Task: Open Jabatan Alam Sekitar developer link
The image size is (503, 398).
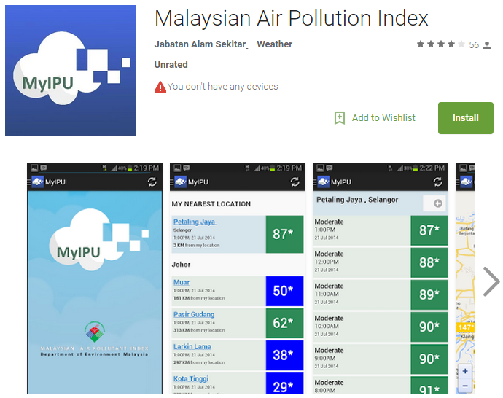Action: click(201, 44)
